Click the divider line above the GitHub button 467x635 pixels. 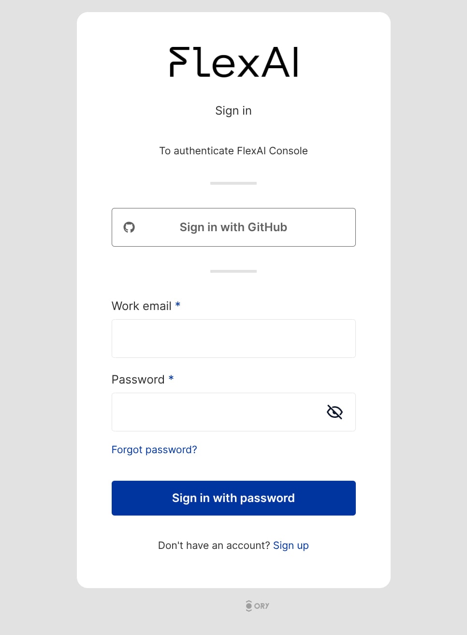pyautogui.click(x=233, y=183)
